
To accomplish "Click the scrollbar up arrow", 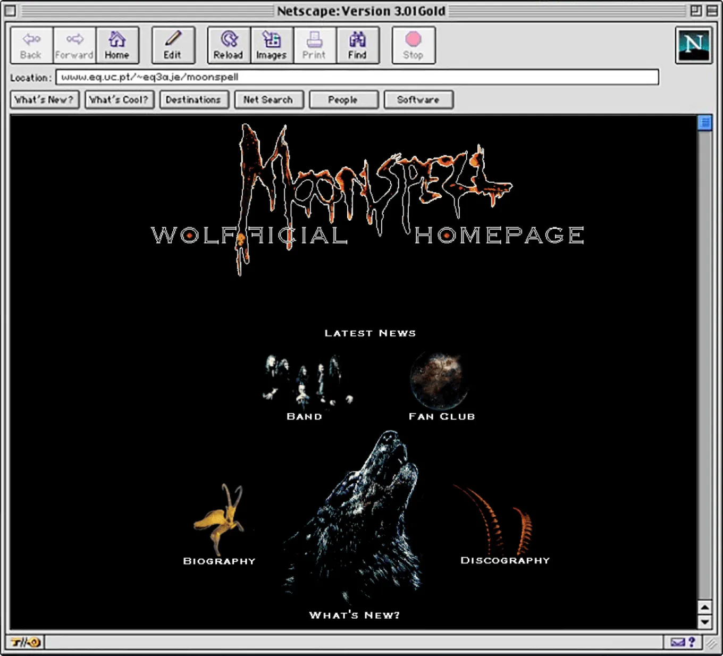I will [704, 607].
